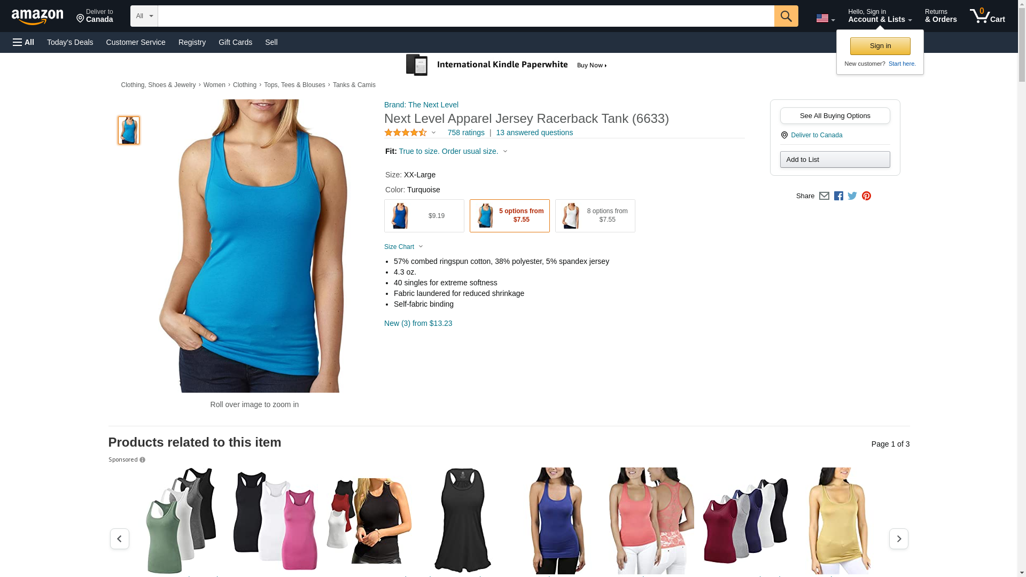
Task: Select the royal blue $9.19 color swatch
Action: coord(424,216)
